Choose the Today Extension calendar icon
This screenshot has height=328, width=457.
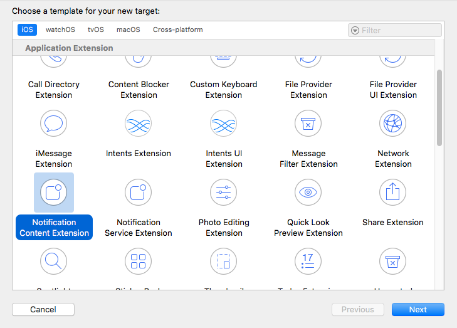point(308,262)
